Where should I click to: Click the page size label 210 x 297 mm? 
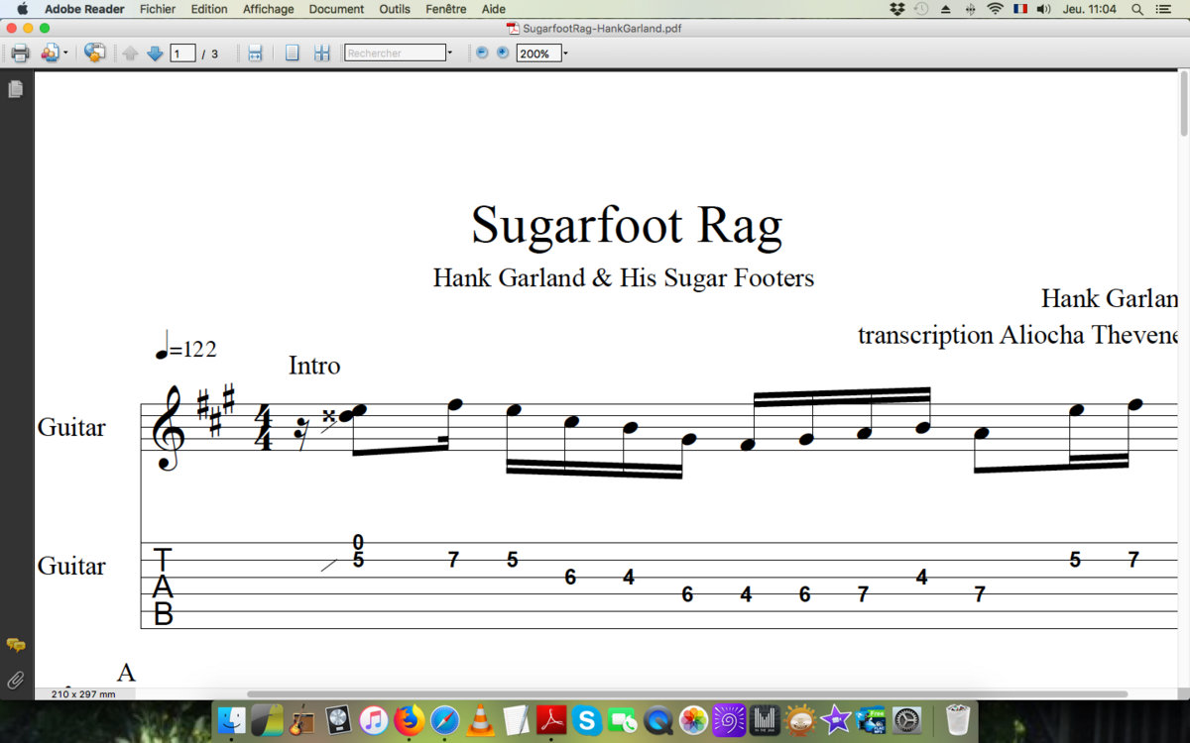point(83,694)
